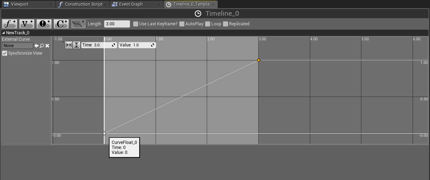Screen dimensions: 430x180
Task: Enable Use Last Keyframe checkbox
Action: 136,24
